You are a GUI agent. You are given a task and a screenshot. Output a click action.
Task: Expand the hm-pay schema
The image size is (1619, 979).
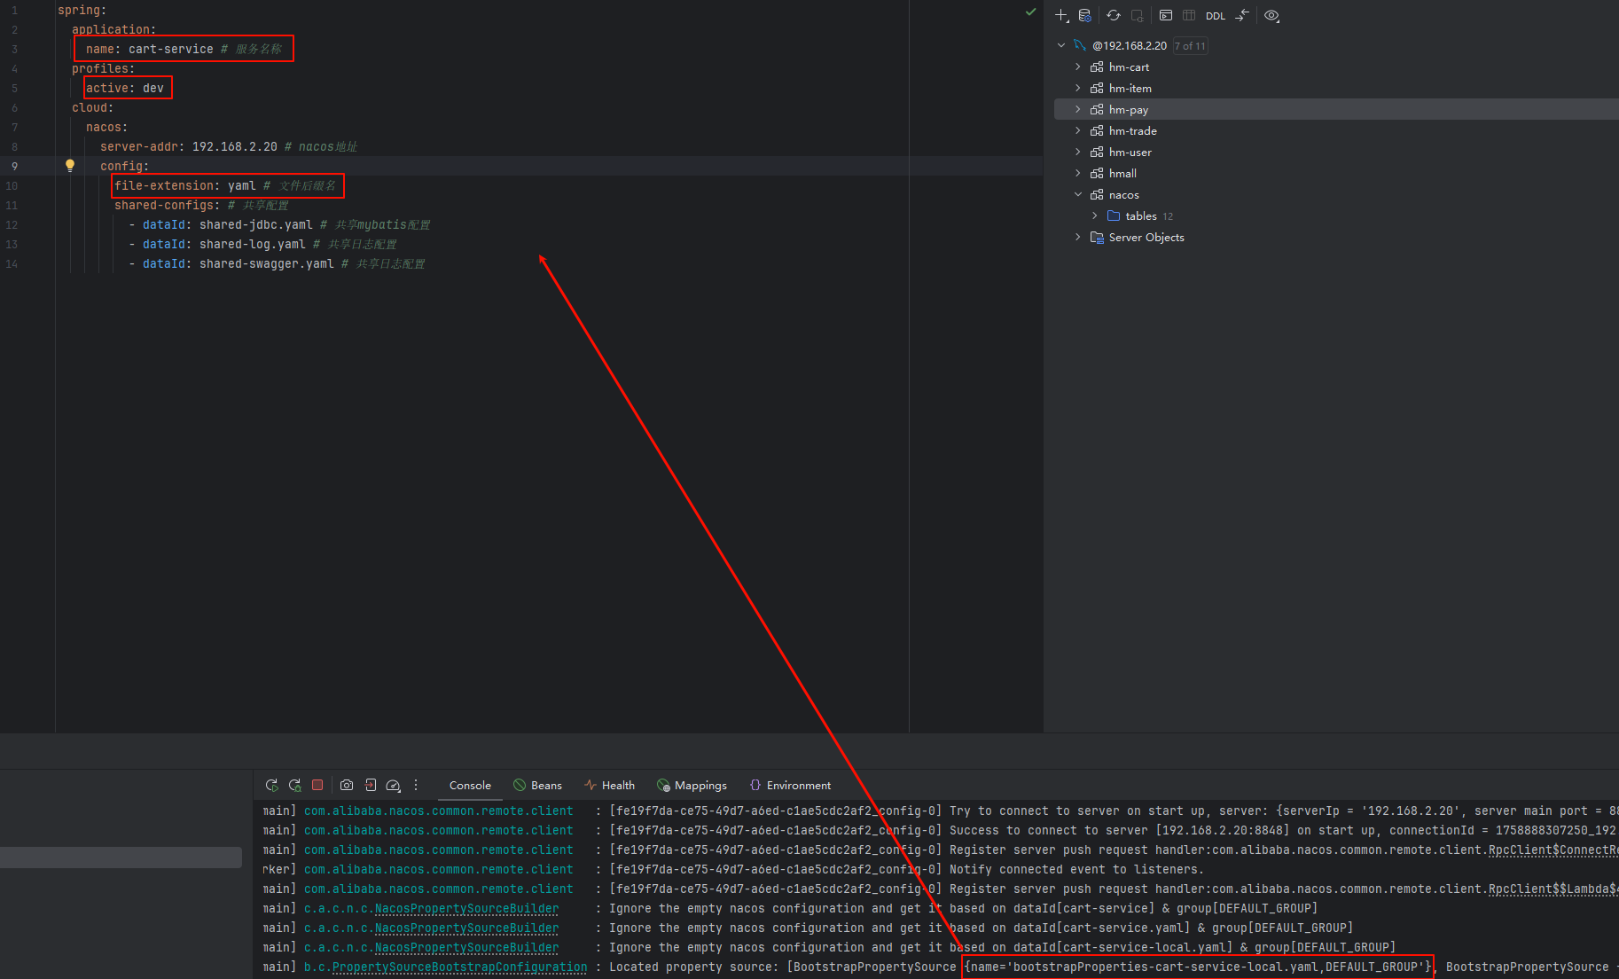(x=1078, y=109)
